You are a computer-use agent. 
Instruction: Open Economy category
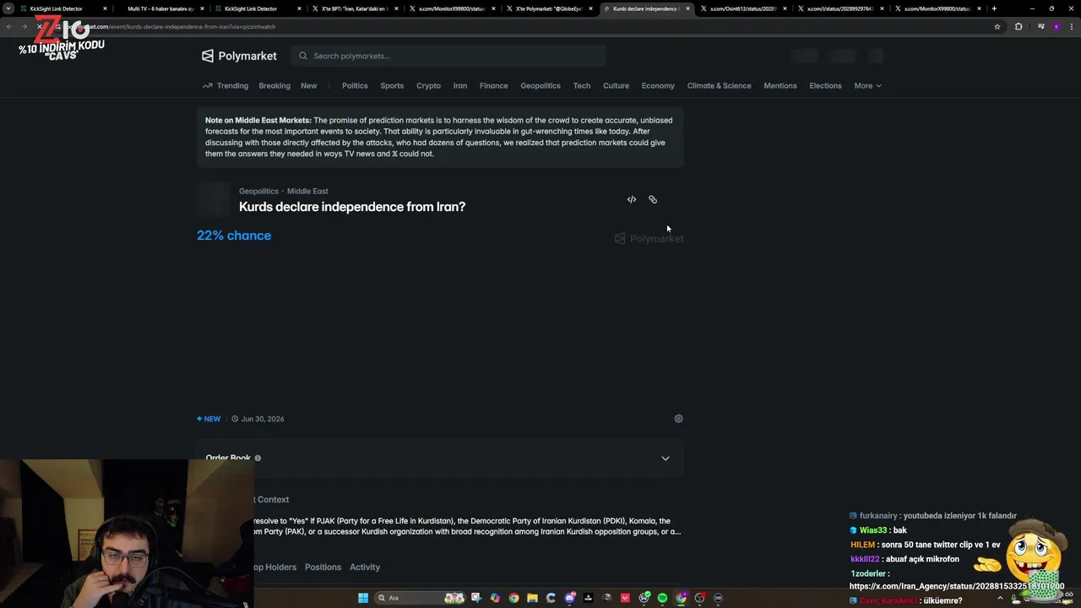tap(658, 85)
